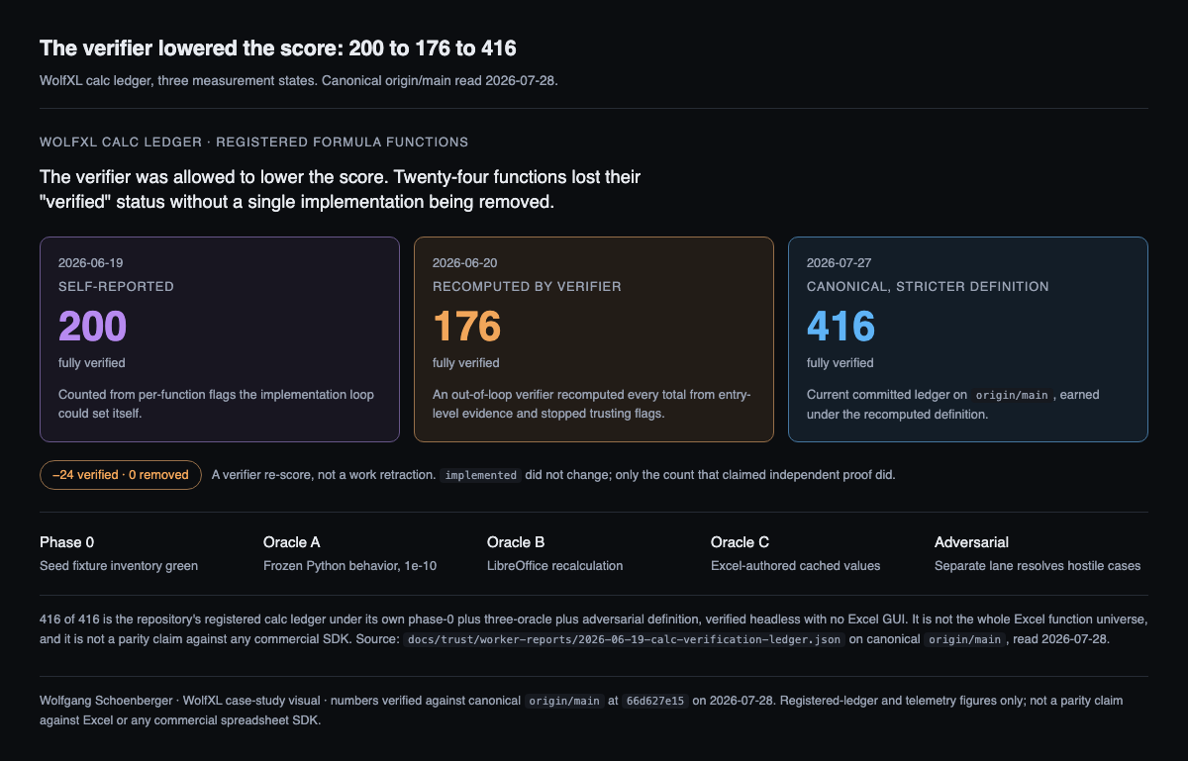
Task: Click the 66d627e15 commit hash
Action: [x=654, y=701]
